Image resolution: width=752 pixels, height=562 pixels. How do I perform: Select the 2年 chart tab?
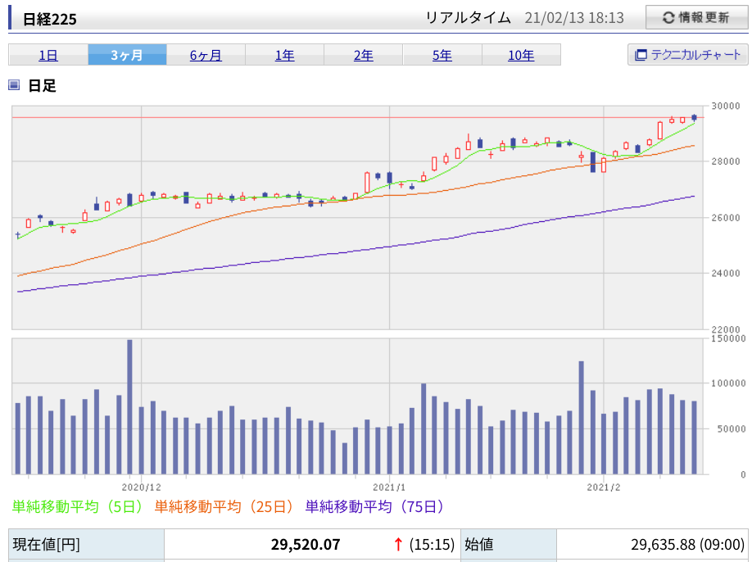(363, 55)
